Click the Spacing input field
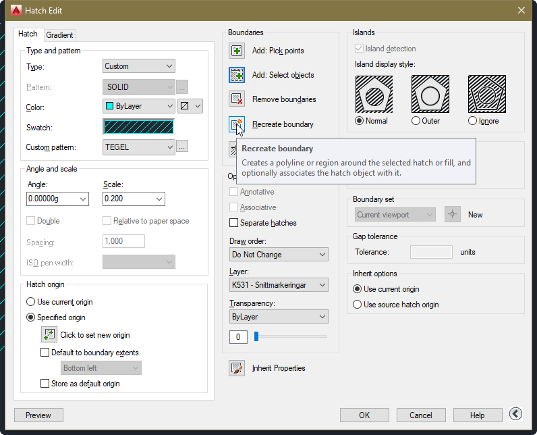Image resolution: width=537 pixels, height=435 pixels. 123,241
